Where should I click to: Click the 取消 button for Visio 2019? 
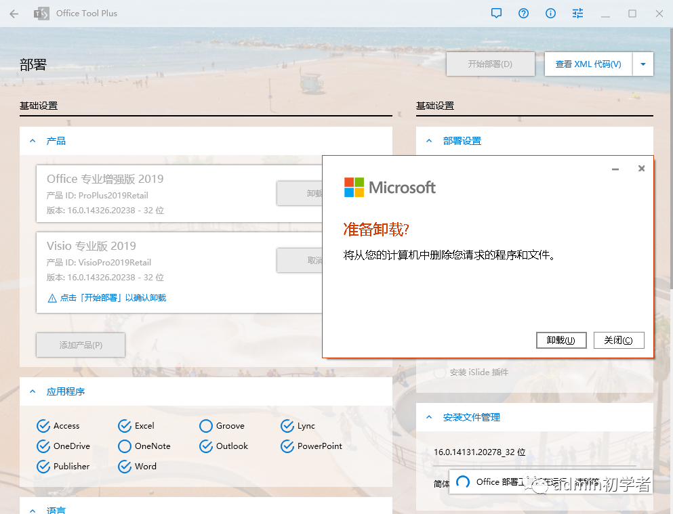[300, 260]
